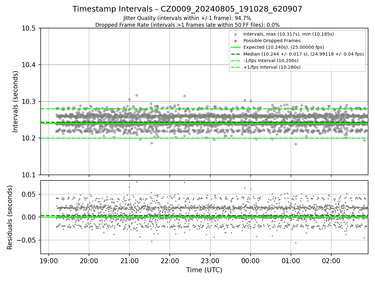Click the plot title 'Timestamp Intervals - CZ0009_20240805_191028_620907'
The width and height of the screenshot is (375, 281).
(187, 9)
